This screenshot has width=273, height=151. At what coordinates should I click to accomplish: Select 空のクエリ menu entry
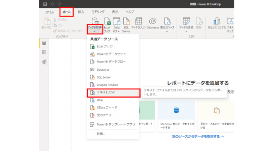click(x=113, y=115)
